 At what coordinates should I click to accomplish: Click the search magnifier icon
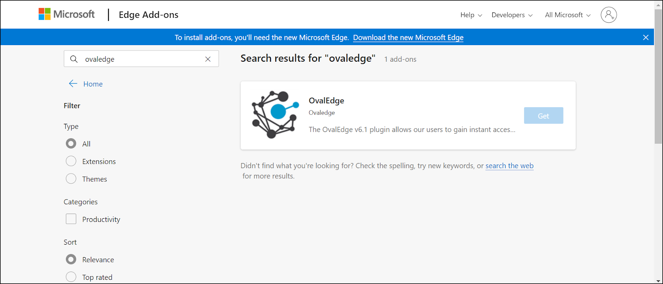click(x=74, y=59)
